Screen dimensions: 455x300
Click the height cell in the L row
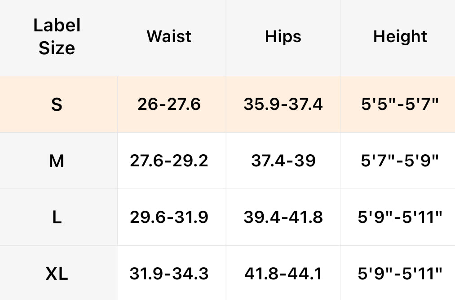(400, 217)
